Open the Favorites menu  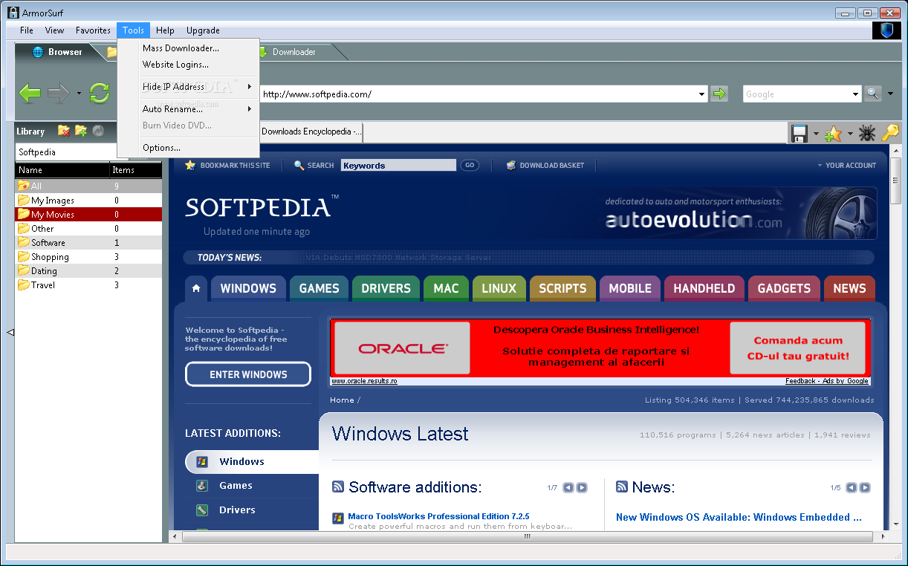click(x=93, y=30)
